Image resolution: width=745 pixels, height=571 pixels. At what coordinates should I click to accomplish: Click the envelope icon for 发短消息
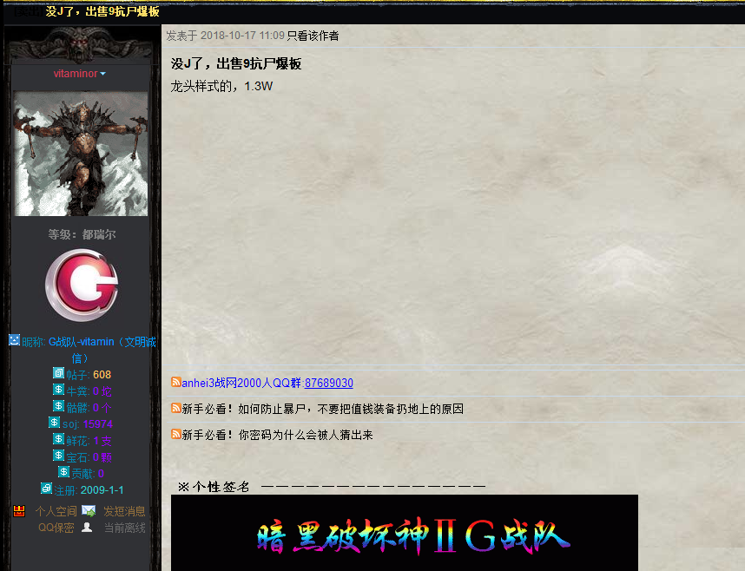coord(89,511)
